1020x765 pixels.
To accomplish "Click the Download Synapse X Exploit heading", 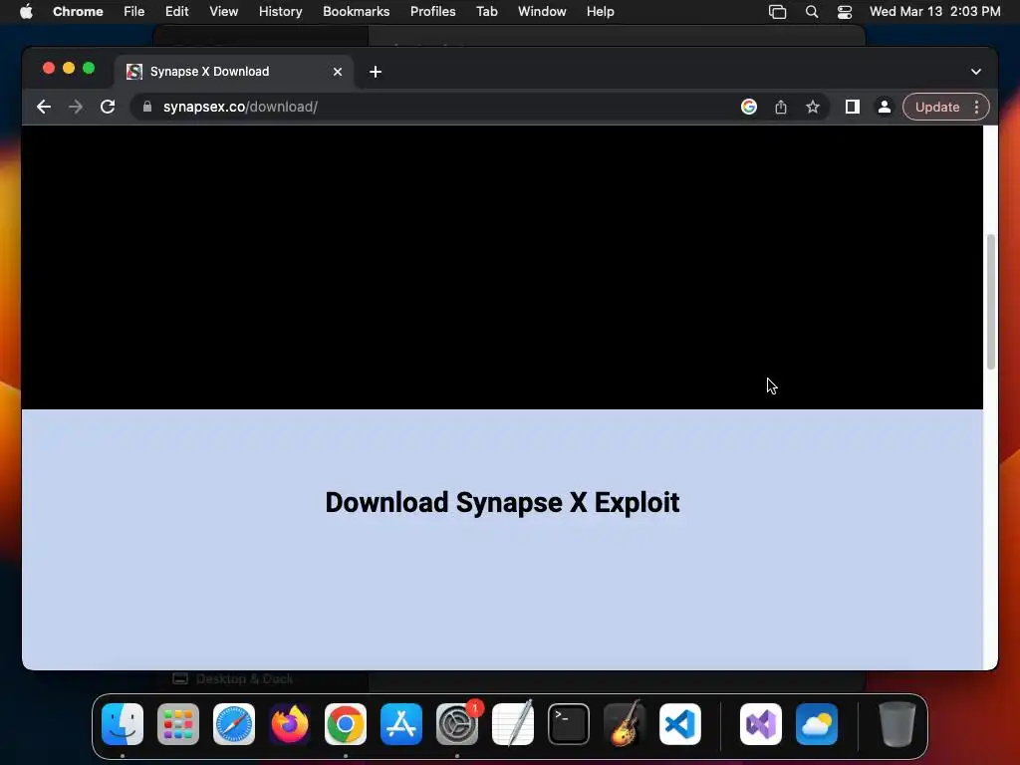I will point(502,503).
